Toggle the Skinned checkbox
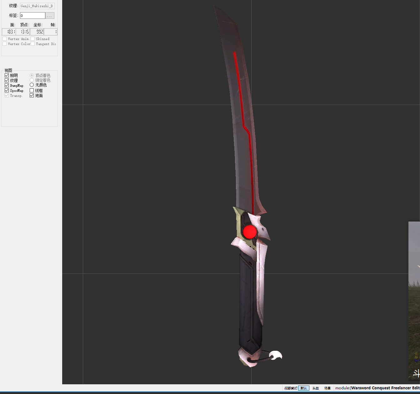 click(32, 39)
